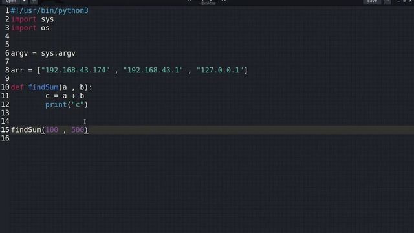This screenshot has height=233, width=414.
Task: Expand the recent files arrow beside Open
Action: pyautogui.click(x=24, y=1)
